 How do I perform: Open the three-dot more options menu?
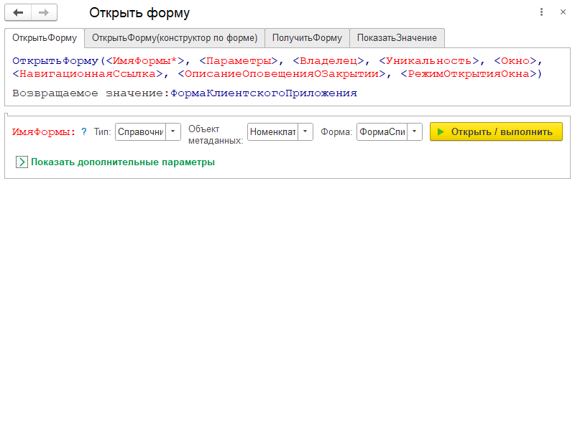(x=541, y=12)
